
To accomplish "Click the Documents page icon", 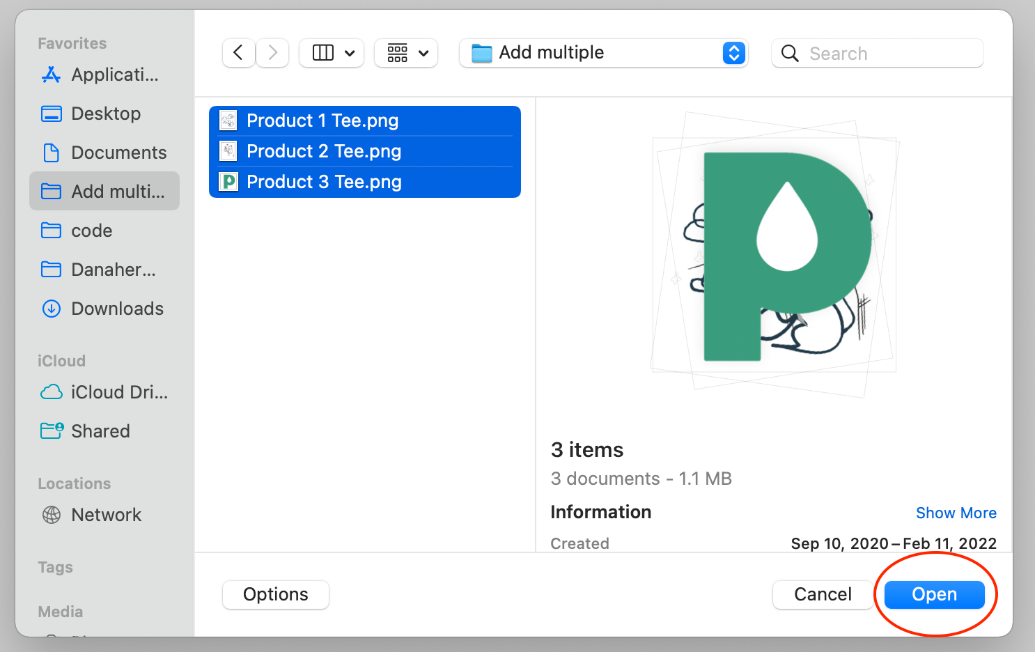I will click(51, 153).
